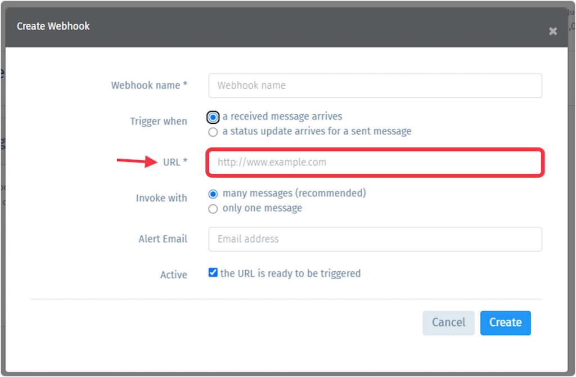
Task: Click the 'Webhook name *' field label
Action: click(x=149, y=86)
